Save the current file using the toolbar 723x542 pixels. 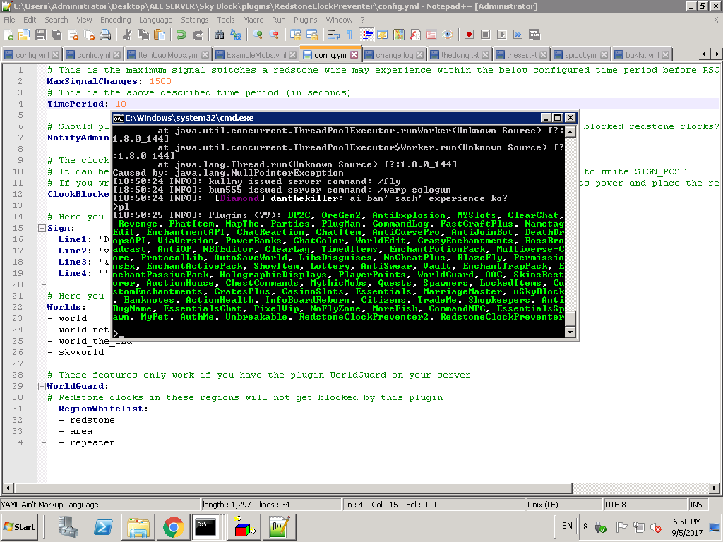(x=40, y=35)
